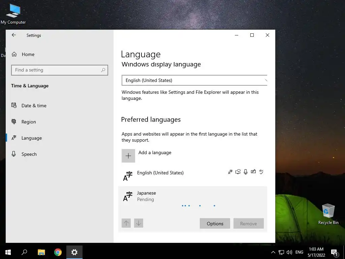Screen dimensions: 345x259
Task: Open the Recycle Bin desktop icon
Action: coord(328,214)
